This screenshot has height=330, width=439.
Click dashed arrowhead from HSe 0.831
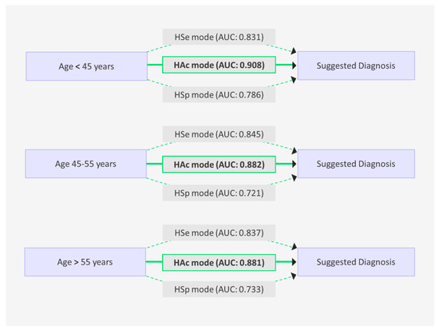294,51
